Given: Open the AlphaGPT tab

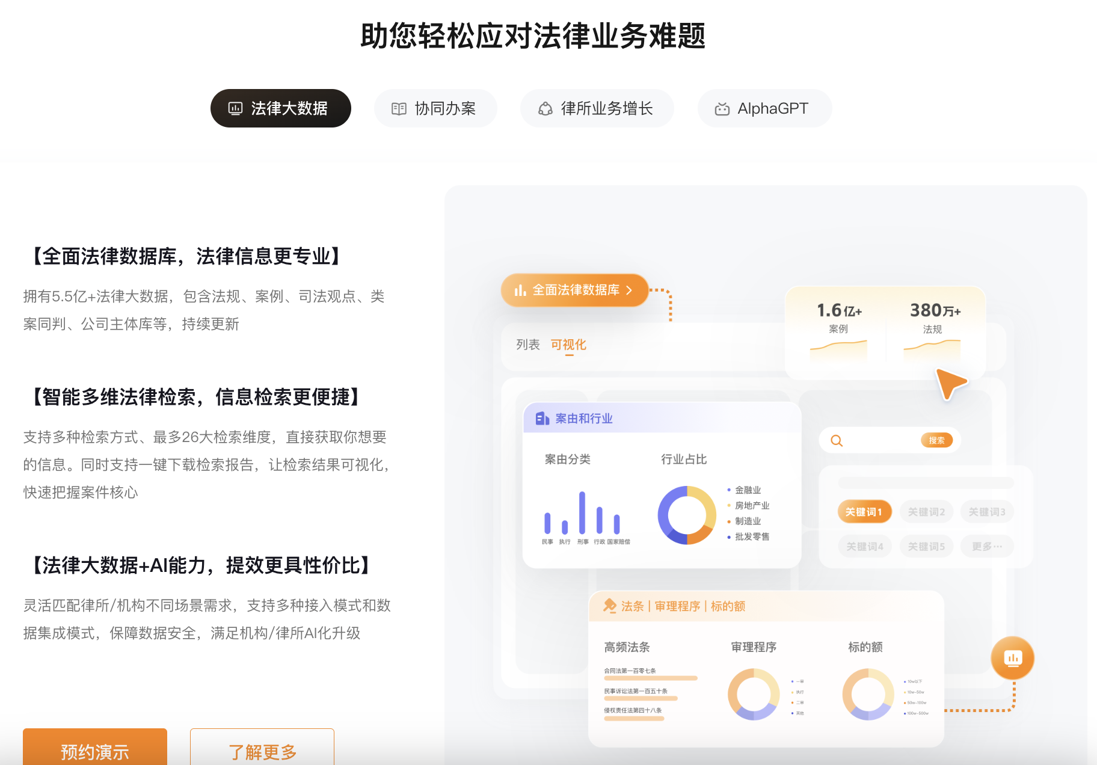Looking at the screenshot, I should pos(764,108).
